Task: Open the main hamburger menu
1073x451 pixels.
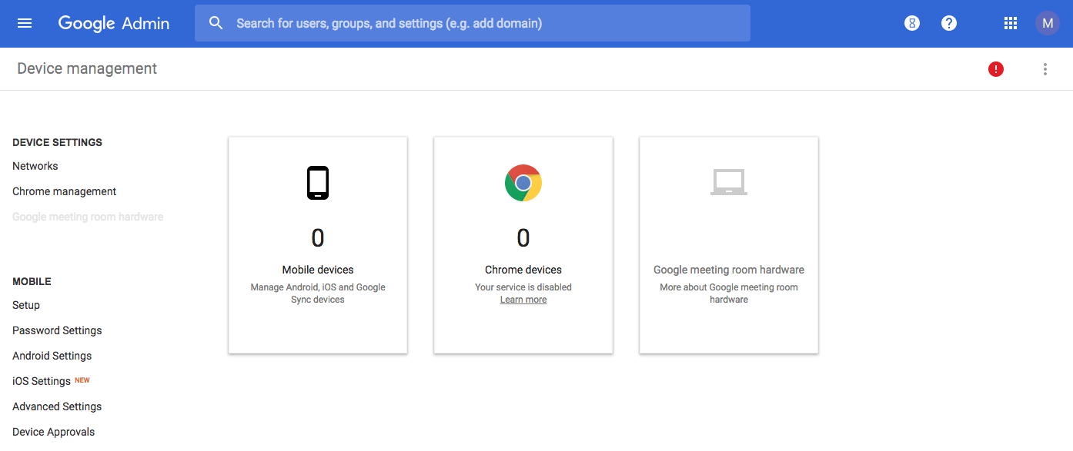Action: [25, 23]
